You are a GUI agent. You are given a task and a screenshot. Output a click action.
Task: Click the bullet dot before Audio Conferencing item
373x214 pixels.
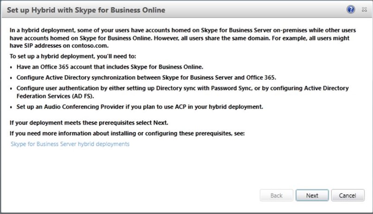click(11, 107)
